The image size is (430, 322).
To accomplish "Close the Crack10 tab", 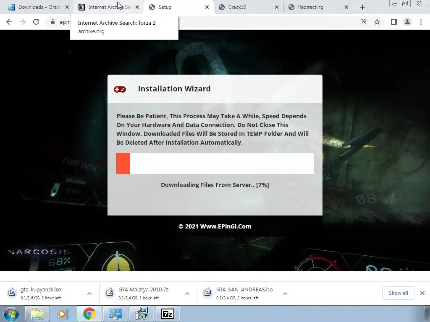I will tap(277, 7).
